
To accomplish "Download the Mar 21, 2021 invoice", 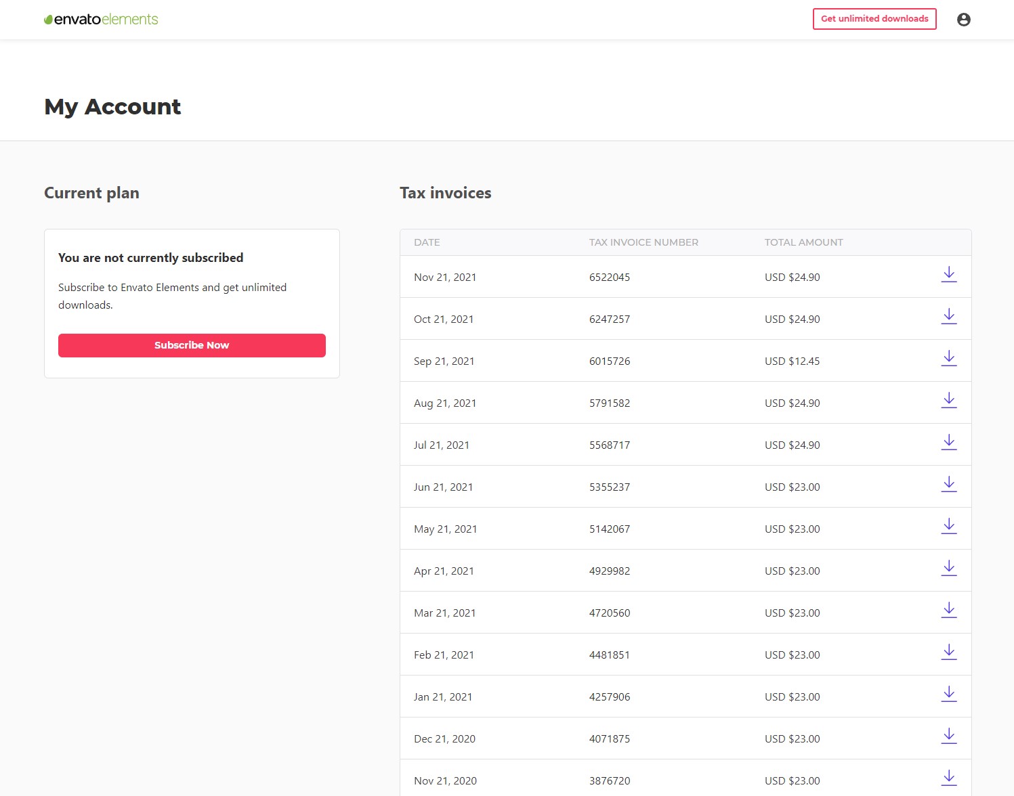I will click(949, 611).
